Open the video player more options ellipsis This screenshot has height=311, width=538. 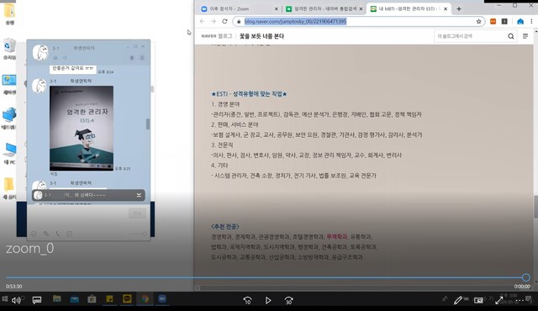[x=520, y=300]
